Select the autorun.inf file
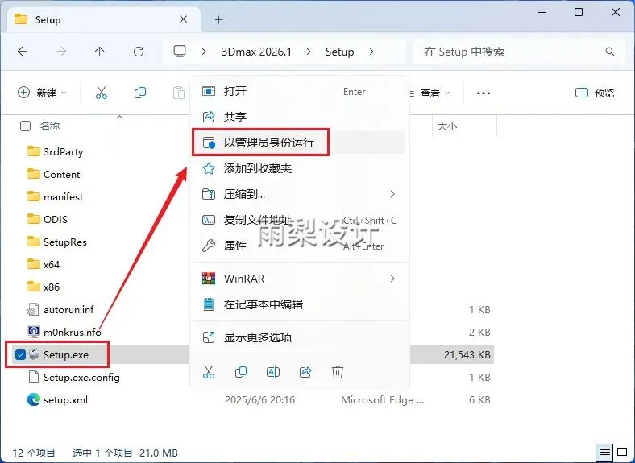This screenshot has width=635, height=463. (60, 310)
